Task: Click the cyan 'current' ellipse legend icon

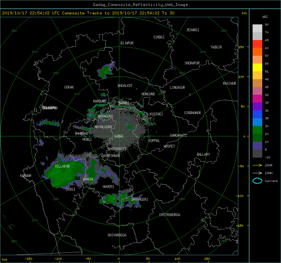Action: tap(257, 181)
